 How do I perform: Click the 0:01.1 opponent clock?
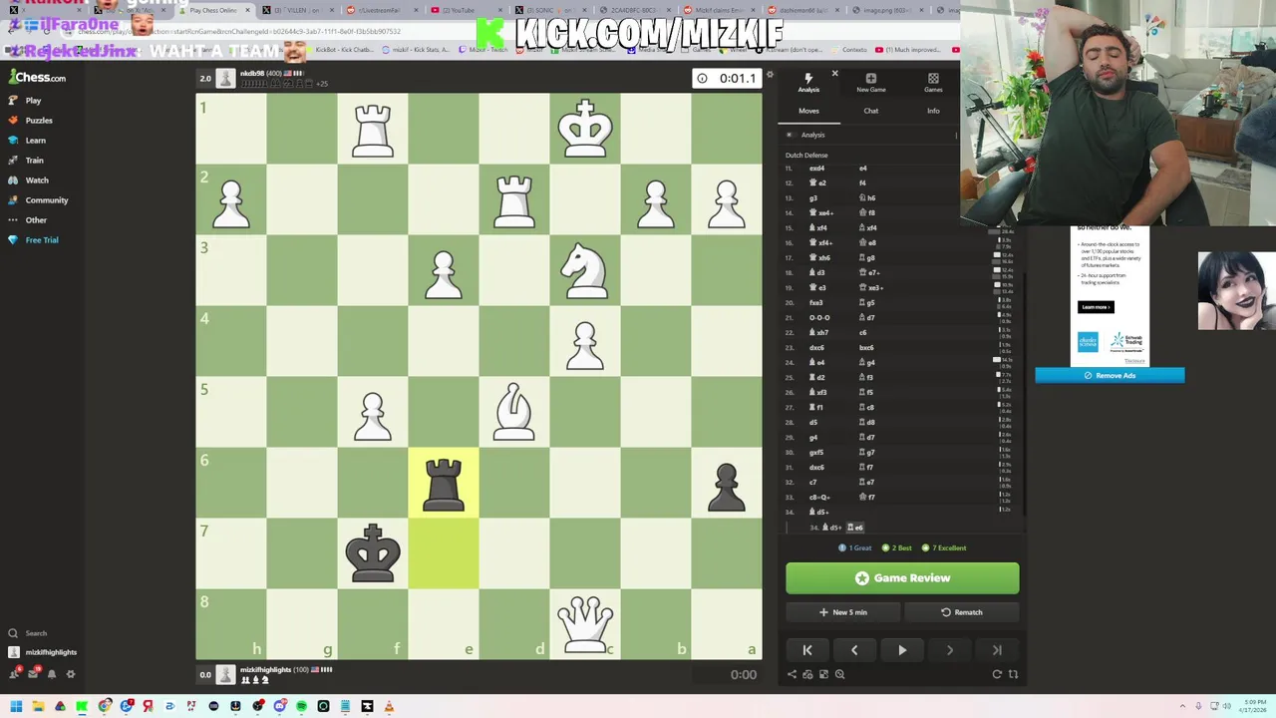click(728, 78)
